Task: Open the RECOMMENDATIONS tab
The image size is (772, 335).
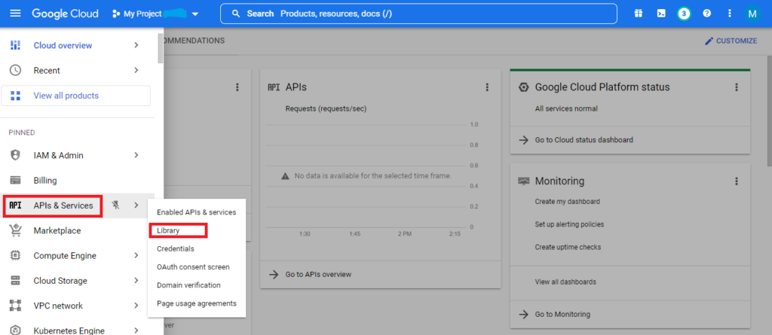Action: click(194, 41)
